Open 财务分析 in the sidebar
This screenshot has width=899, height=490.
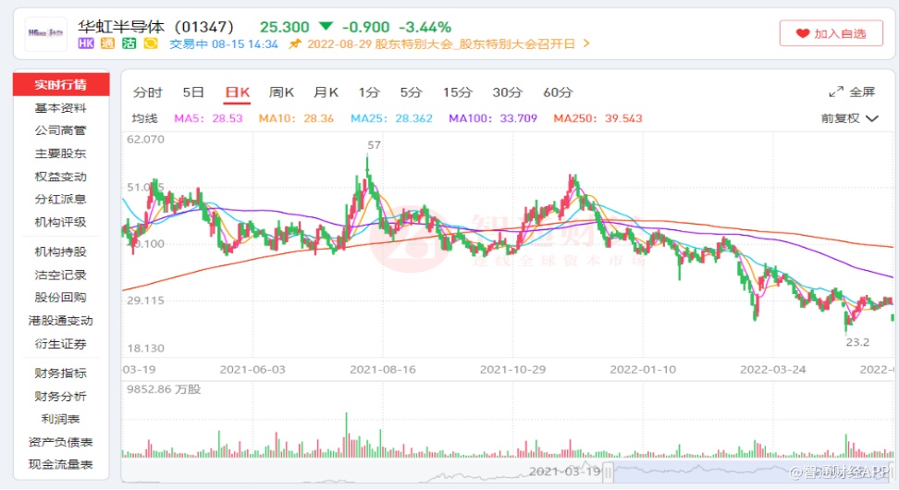pos(61,396)
